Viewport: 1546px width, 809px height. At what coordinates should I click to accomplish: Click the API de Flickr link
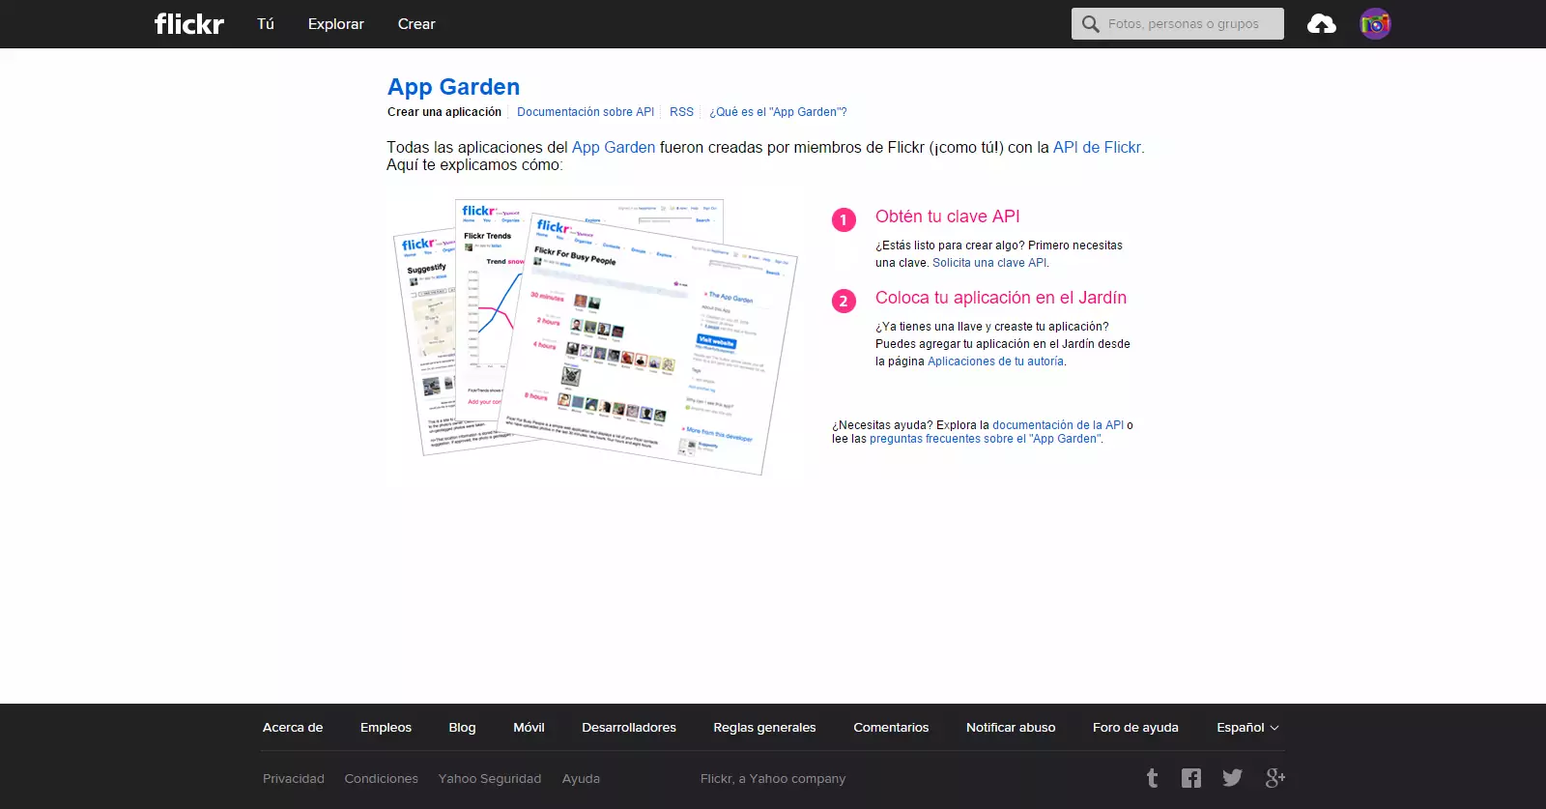click(x=1097, y=148)
